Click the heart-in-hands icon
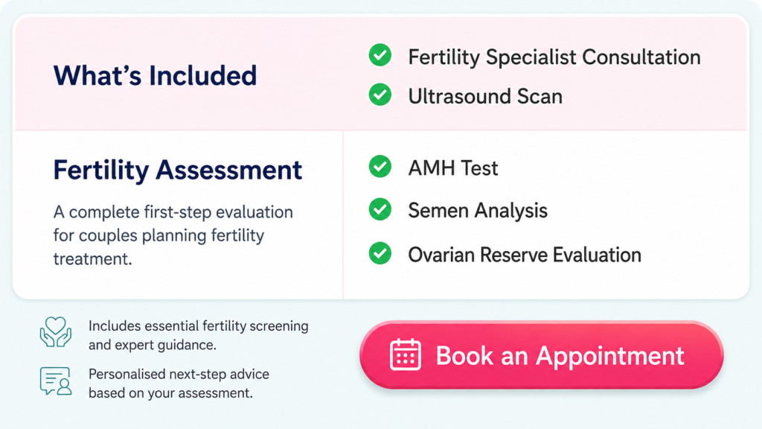762x429 pixels. [55, 331]
